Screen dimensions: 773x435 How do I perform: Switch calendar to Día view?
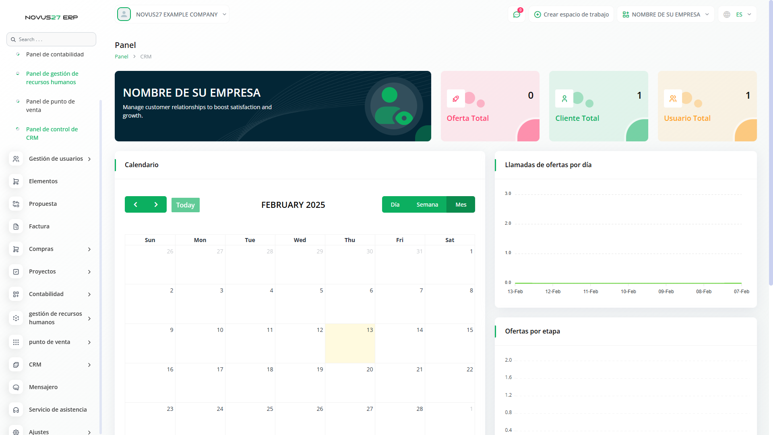[395, 205]
